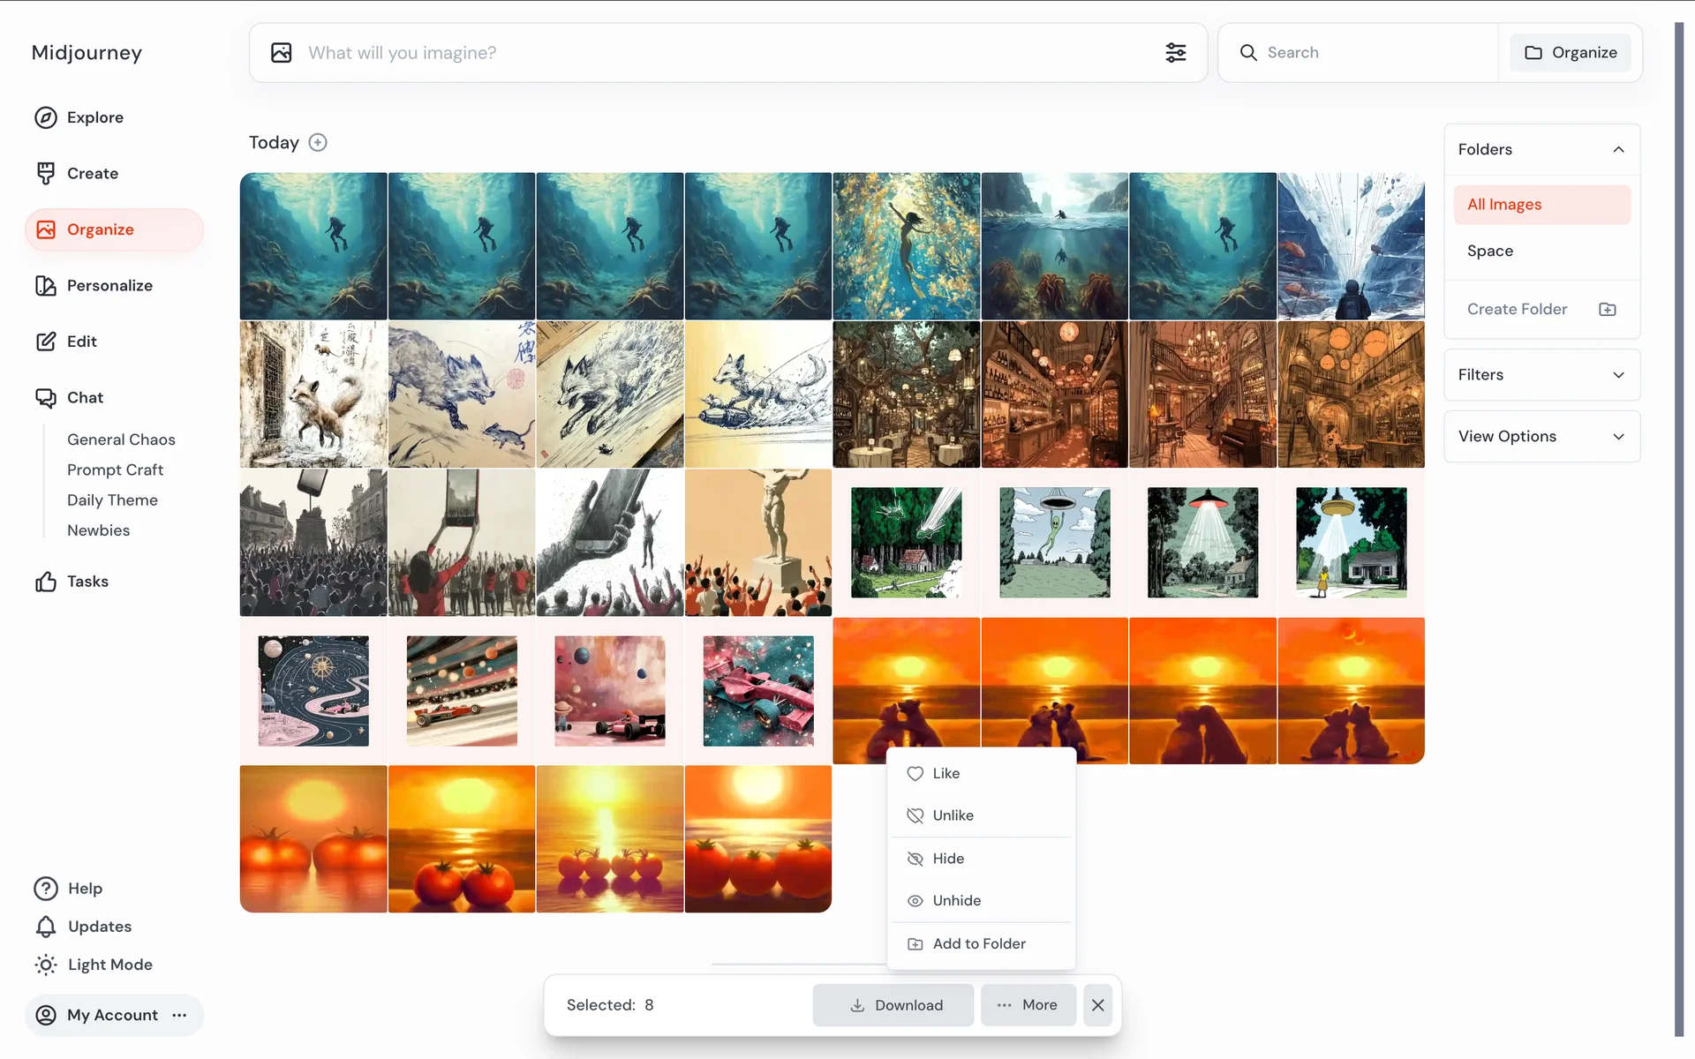The height and width of the screenshot is (1059, 1695).
Task: Download the selected images
Action: pos(893,1005)
